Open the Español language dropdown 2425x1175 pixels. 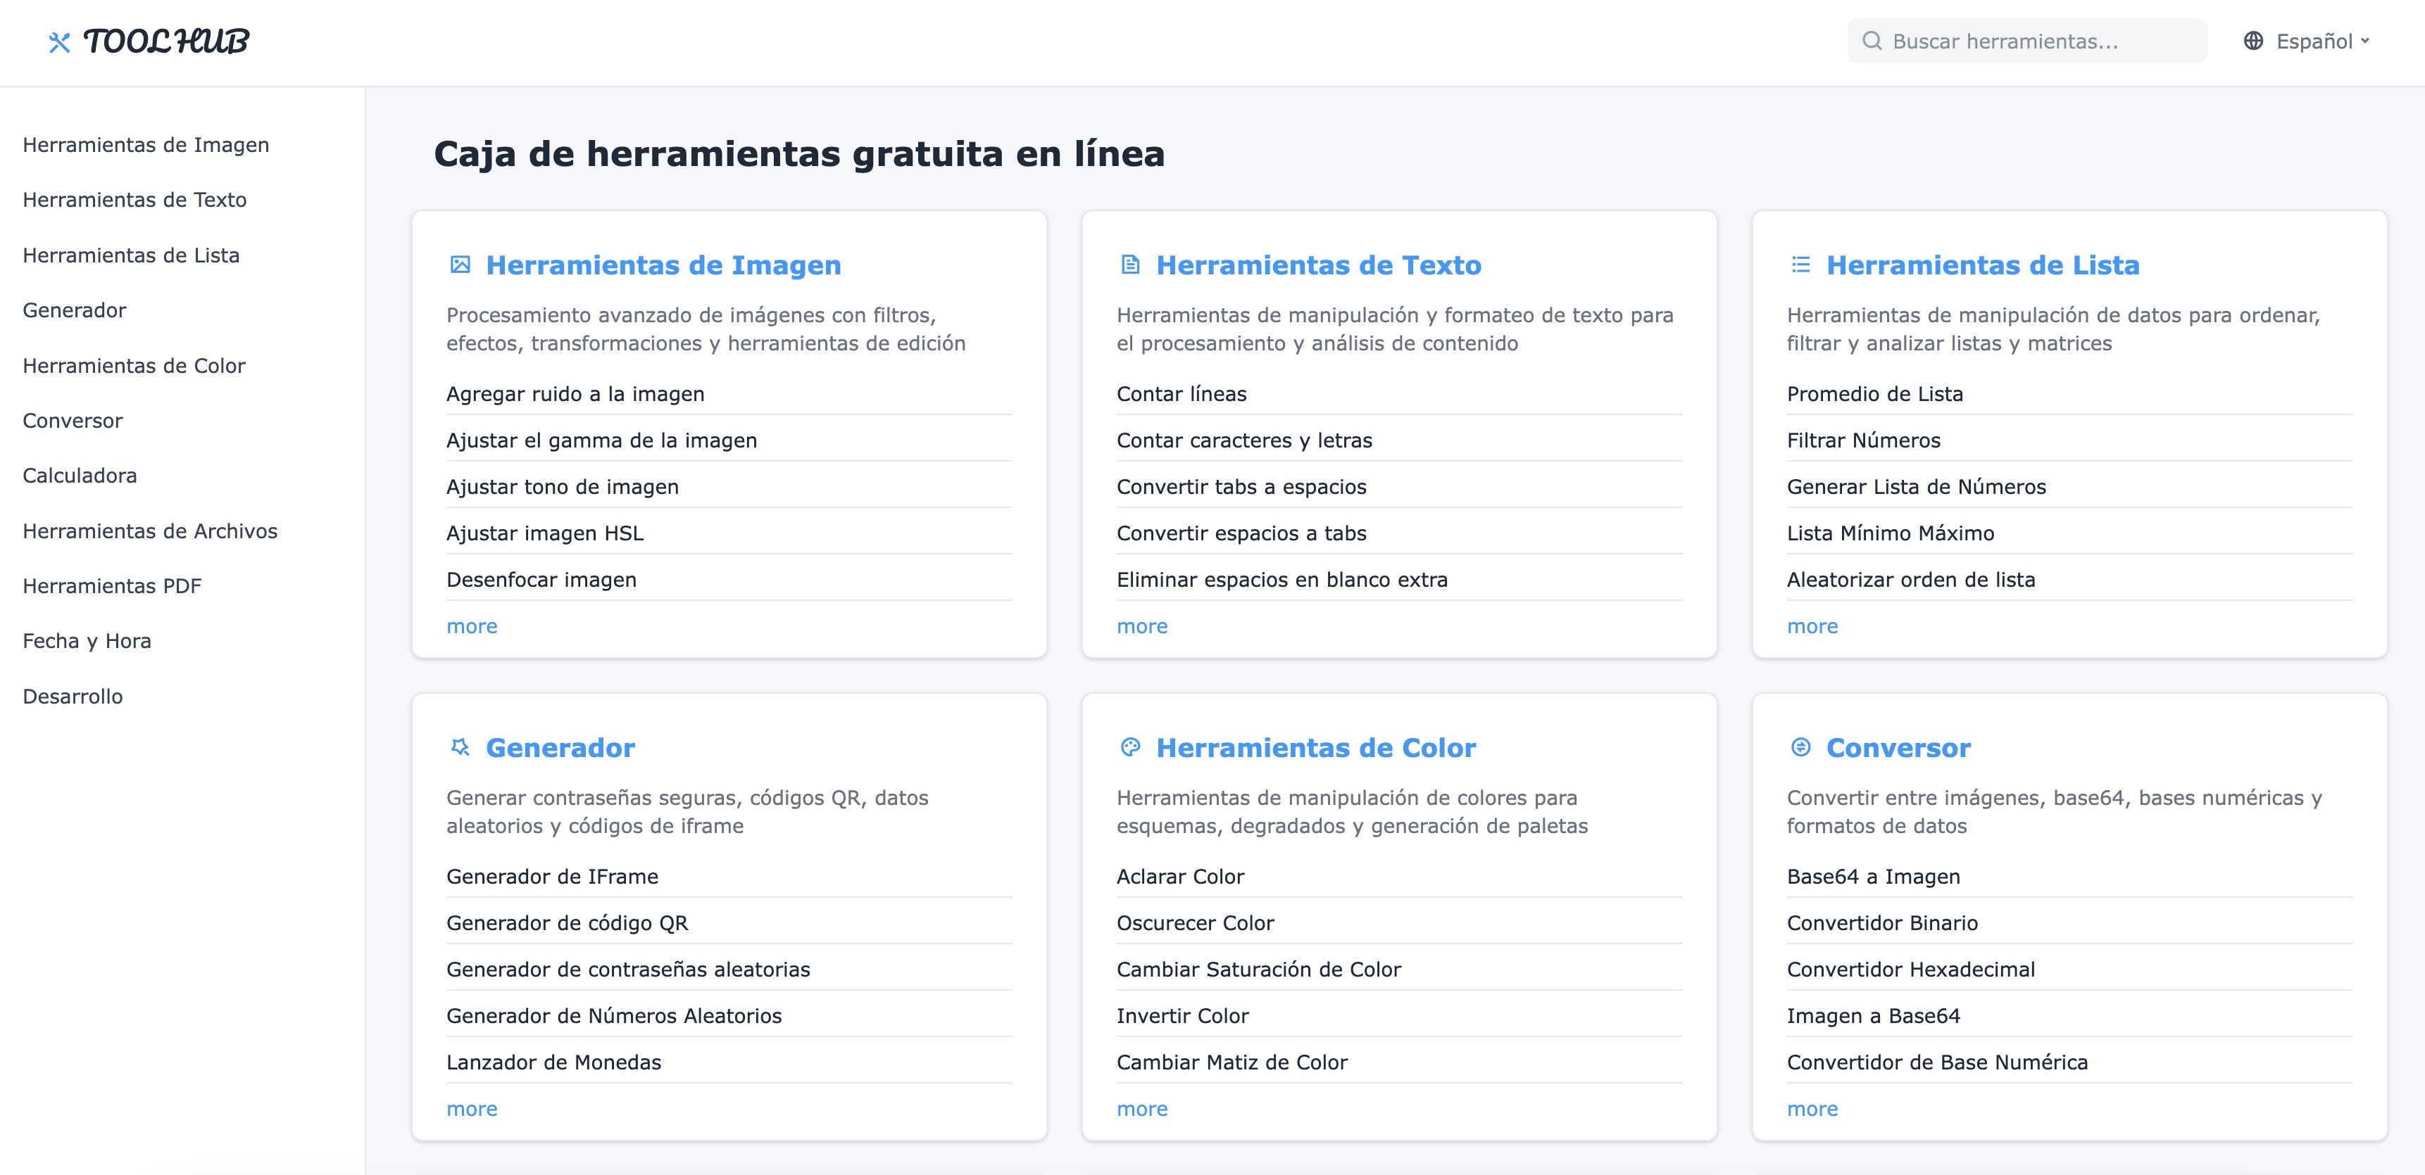[2321, 42]
